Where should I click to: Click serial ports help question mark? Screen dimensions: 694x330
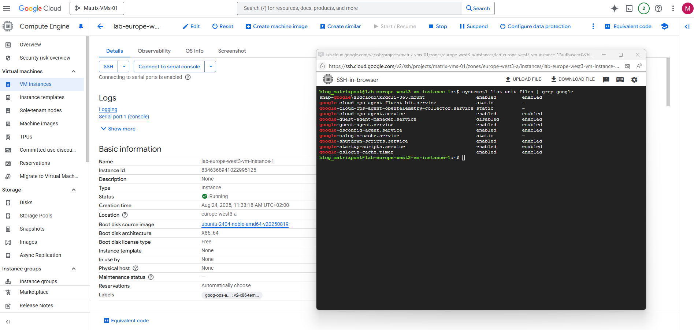coord(188,77)
